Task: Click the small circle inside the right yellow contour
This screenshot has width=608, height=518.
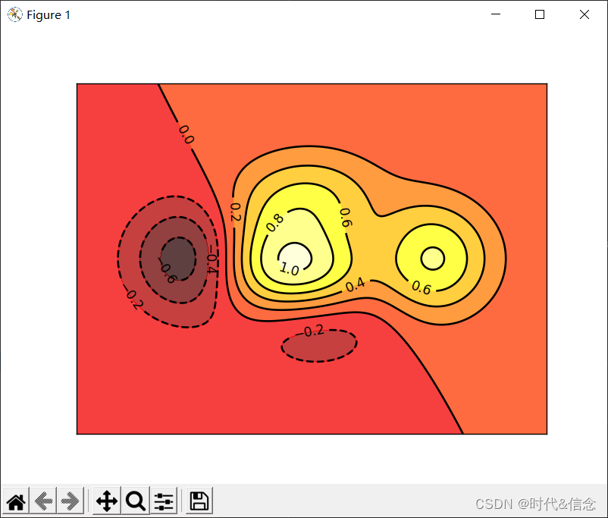Action: (432, 259)
